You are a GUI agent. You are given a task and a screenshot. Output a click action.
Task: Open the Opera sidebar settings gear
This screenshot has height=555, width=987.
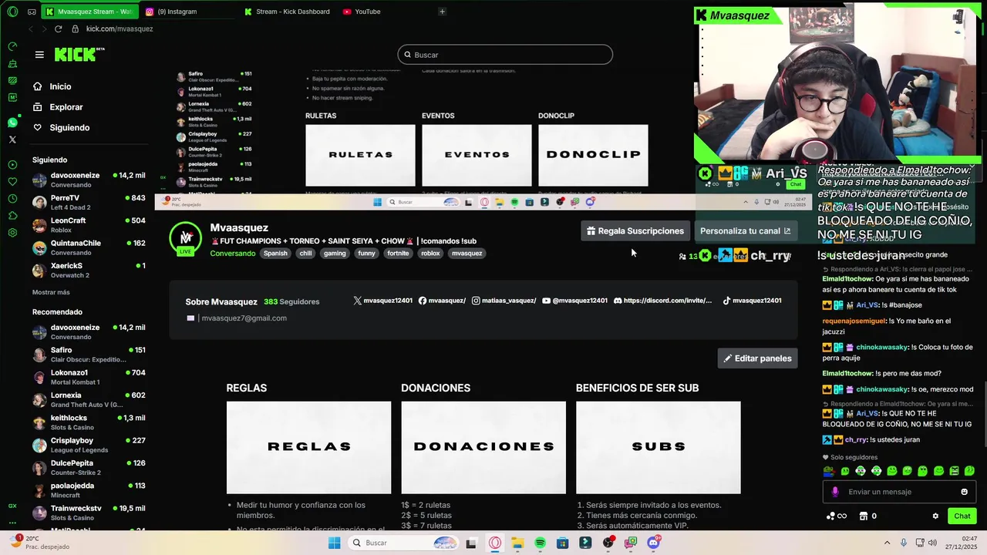tap(12, 232)
